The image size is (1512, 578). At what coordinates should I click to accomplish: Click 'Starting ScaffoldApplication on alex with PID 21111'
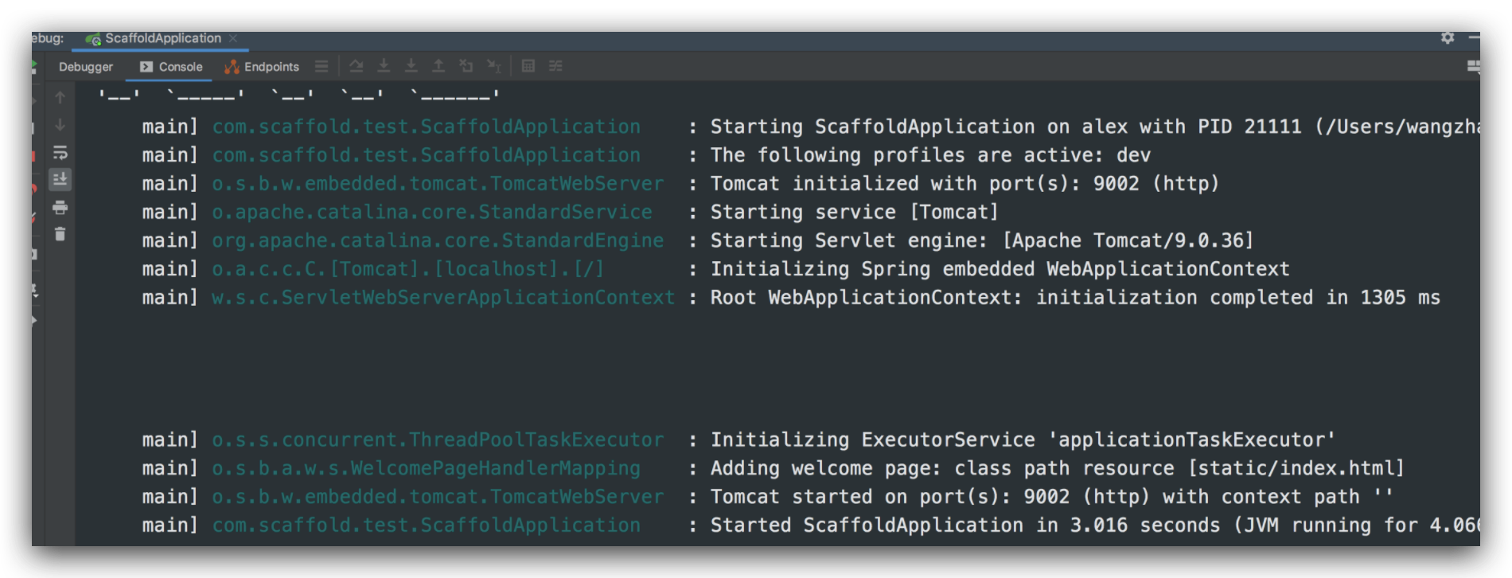(x=1006, y=127)
